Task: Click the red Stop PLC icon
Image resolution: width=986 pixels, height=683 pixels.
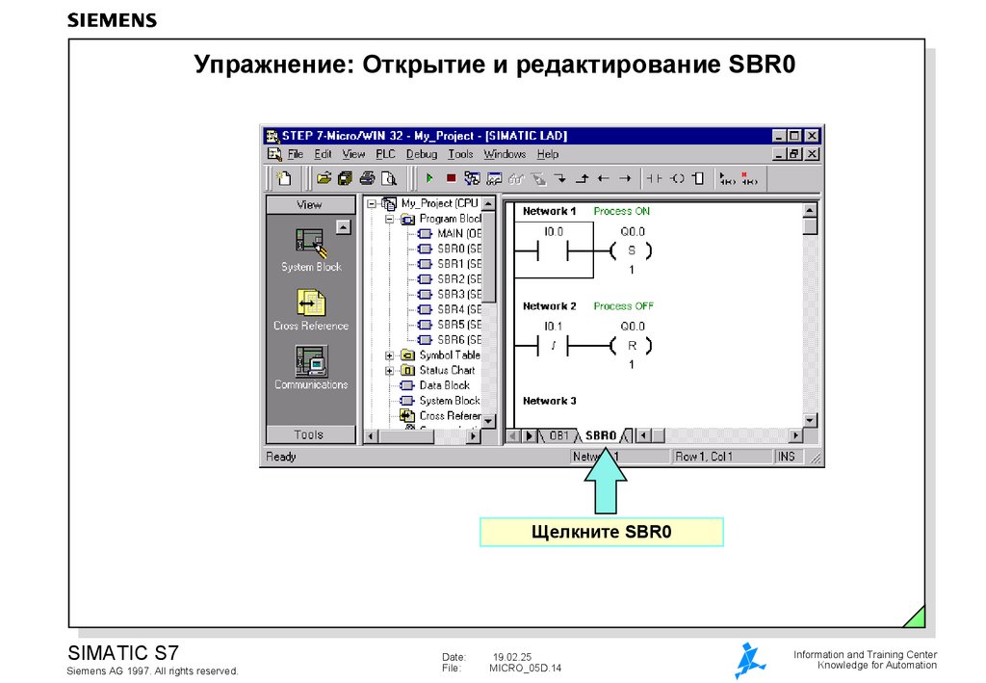Action: 451,178
